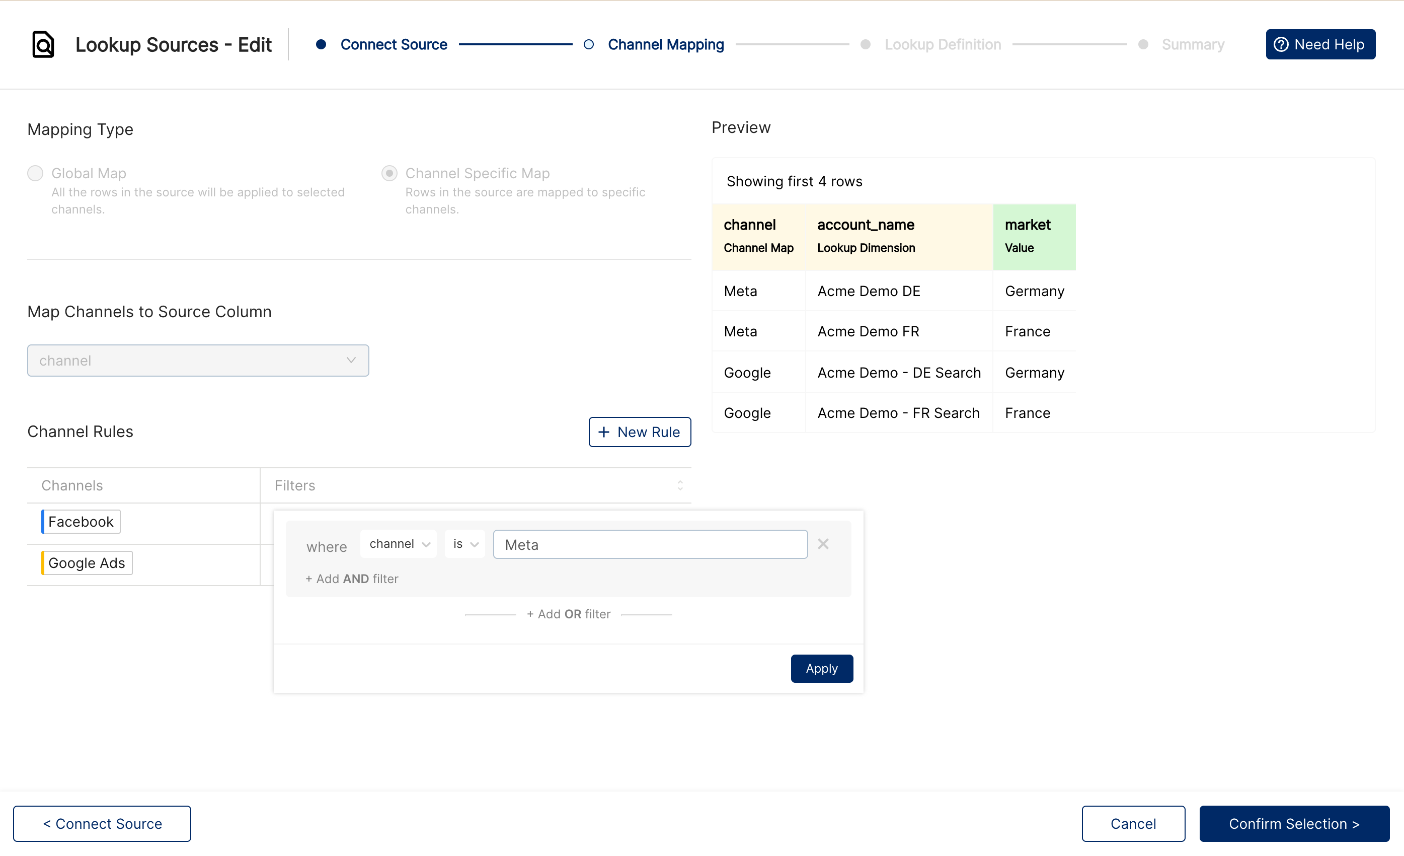Open the Lookup Definition step
1404x856 pixels.
(x=943, y=44)
